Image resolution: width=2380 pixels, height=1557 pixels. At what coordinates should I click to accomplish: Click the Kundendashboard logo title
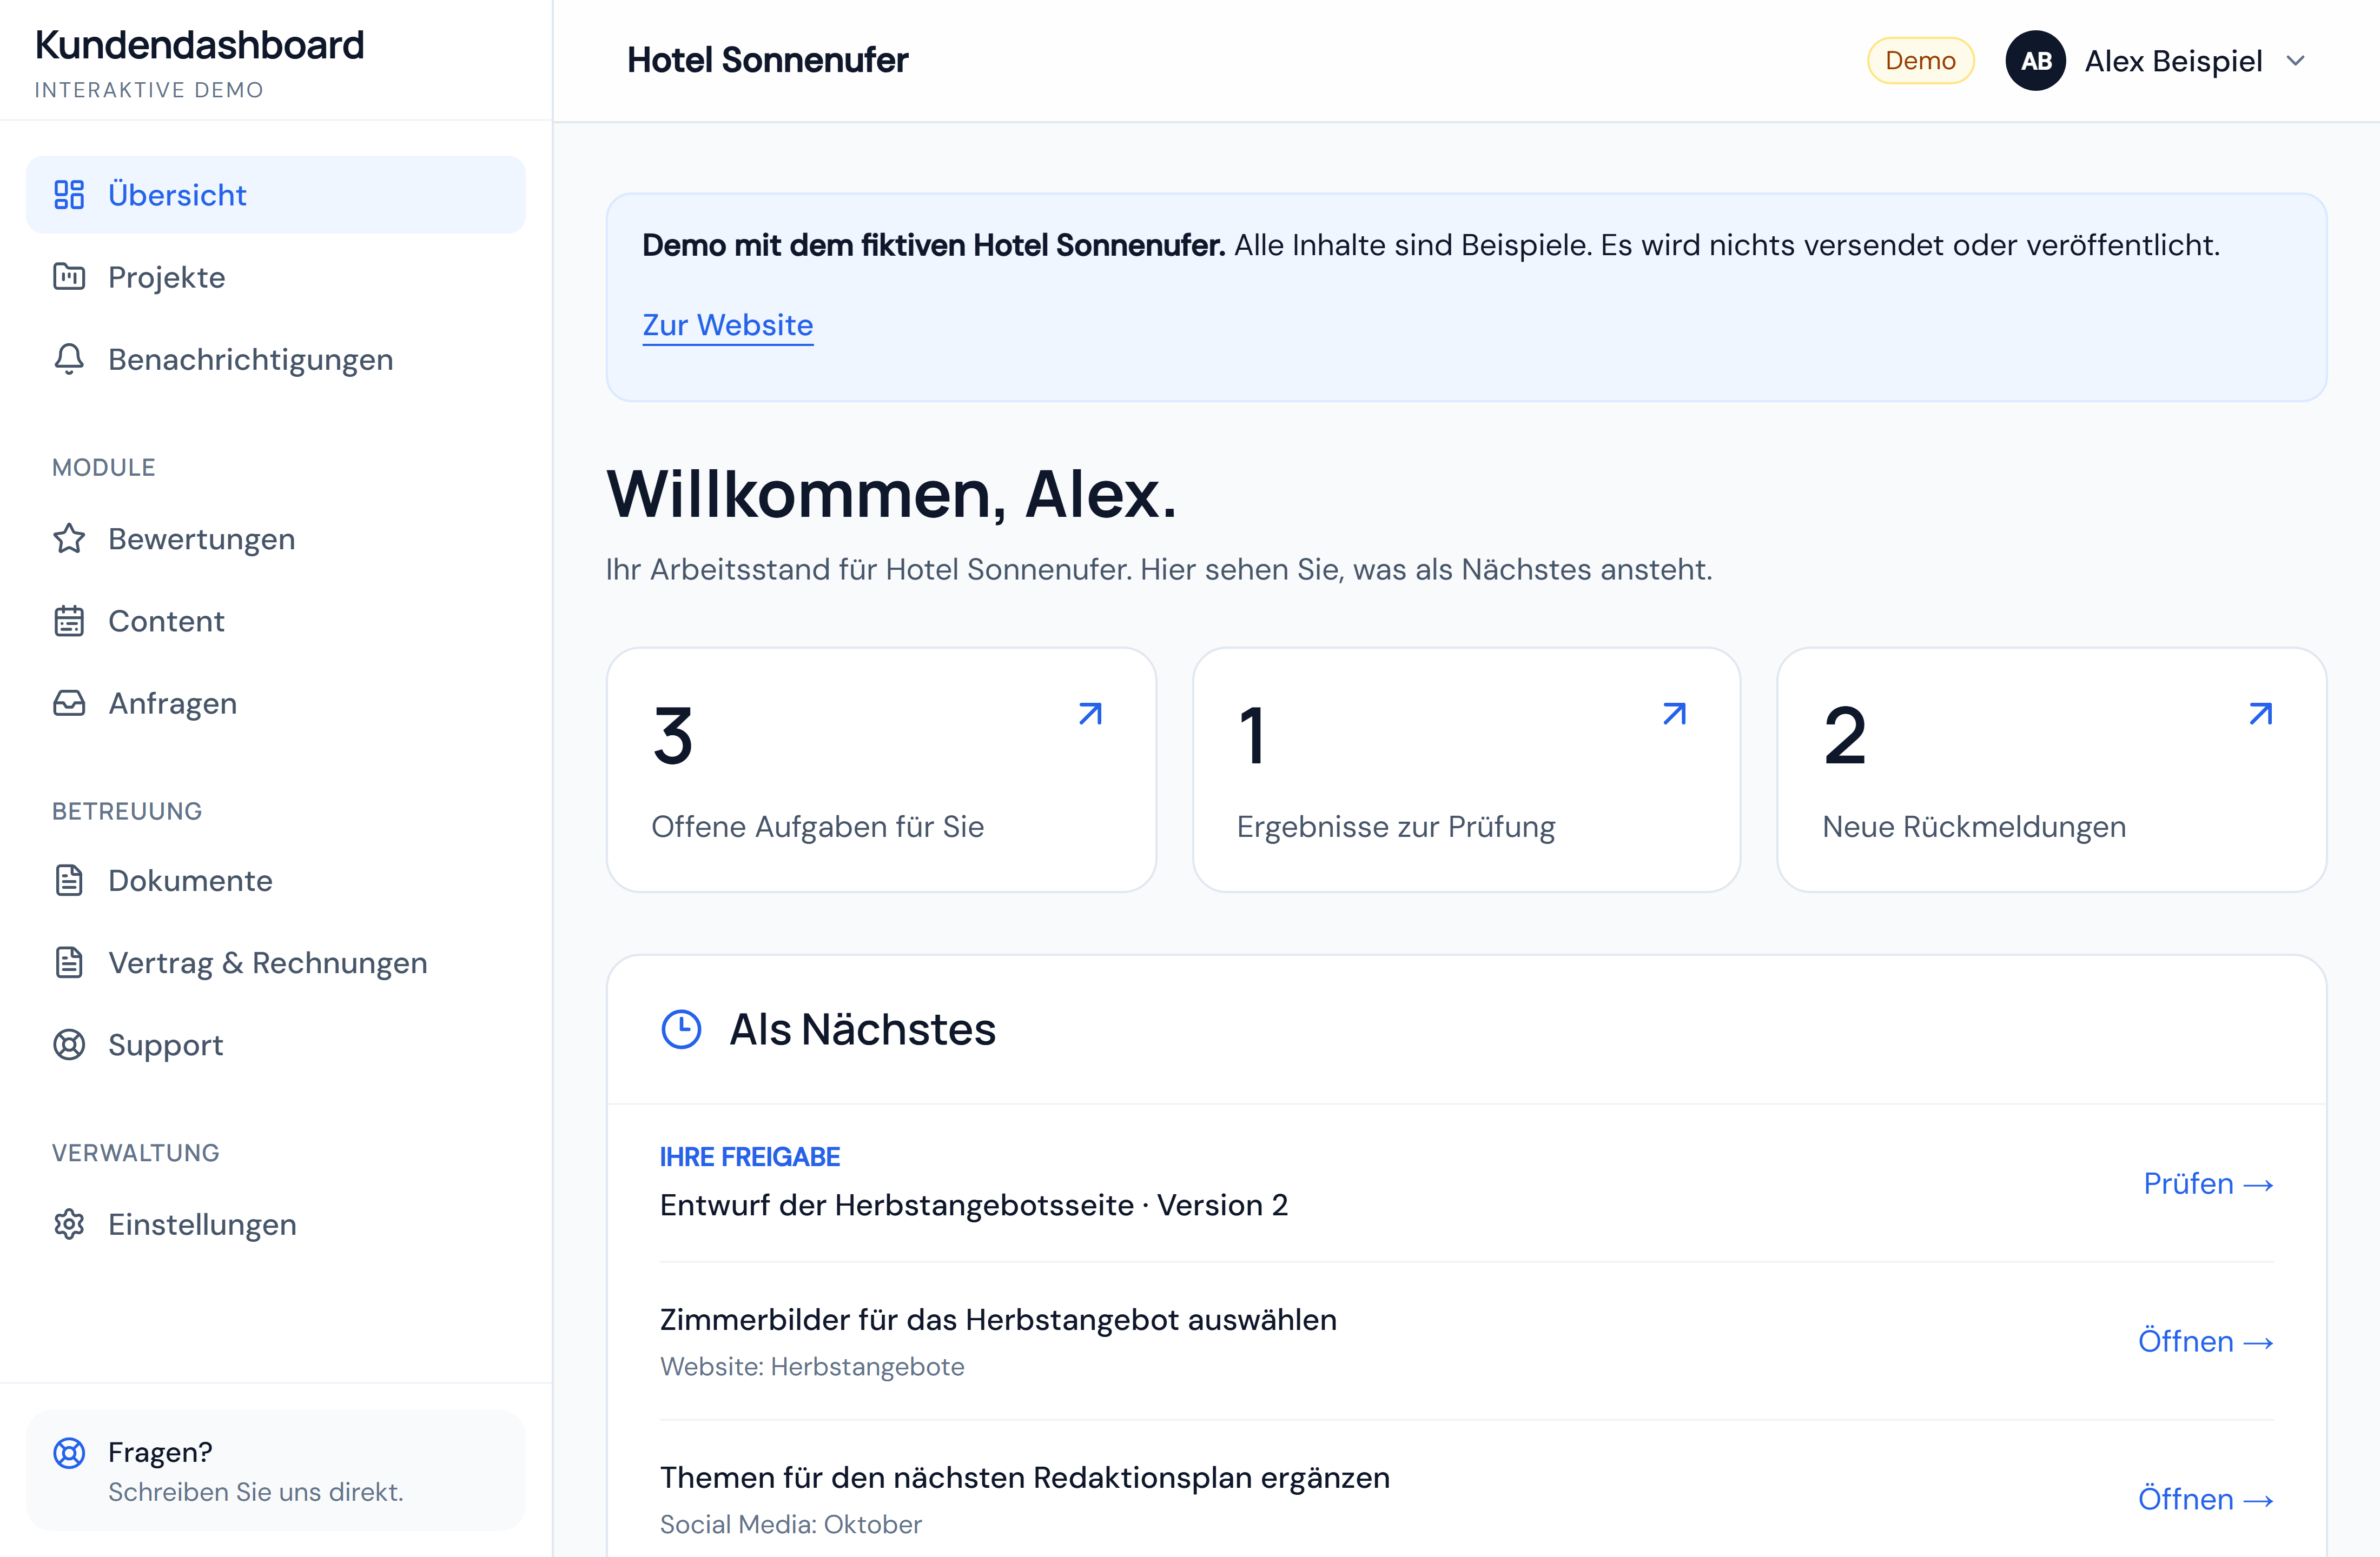(200, 45)
